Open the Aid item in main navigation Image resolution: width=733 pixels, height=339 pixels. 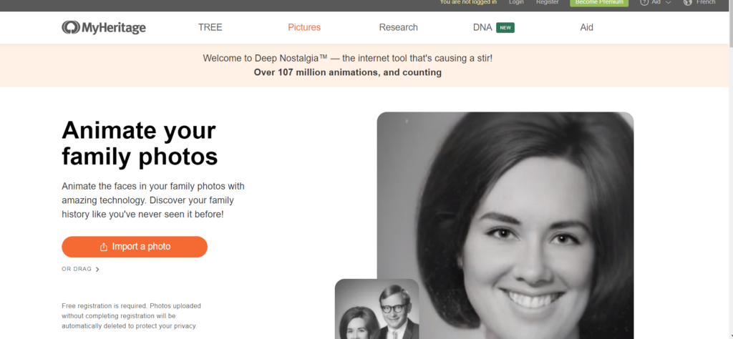[x=587, y=28]
